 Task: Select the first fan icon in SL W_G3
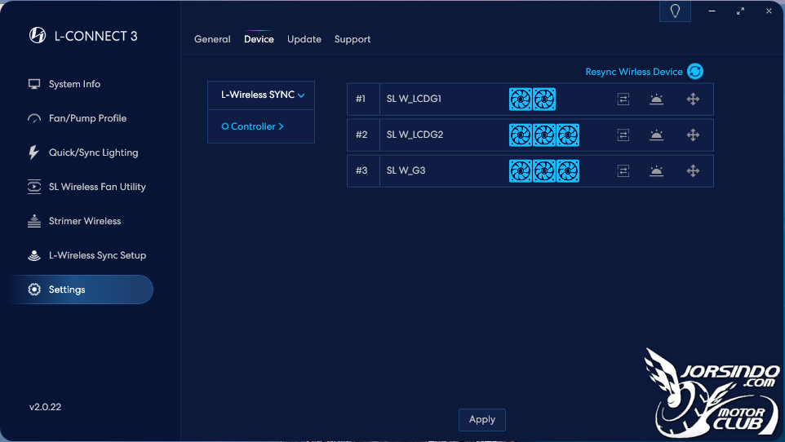click(x=521, y=171)
